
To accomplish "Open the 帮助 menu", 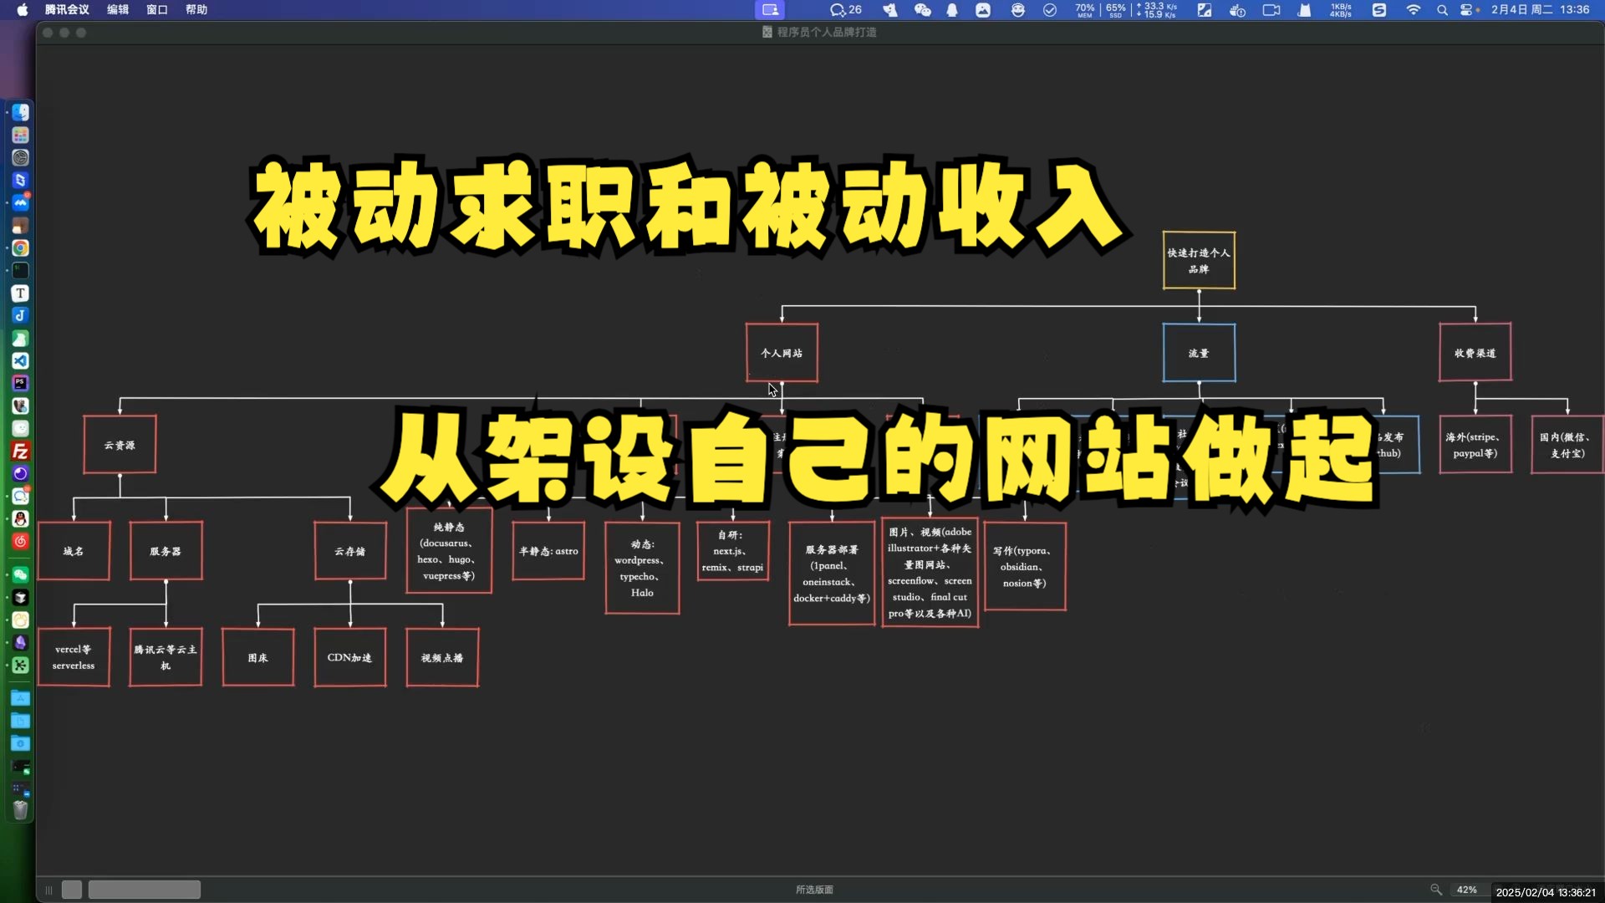I will [196, 10].
